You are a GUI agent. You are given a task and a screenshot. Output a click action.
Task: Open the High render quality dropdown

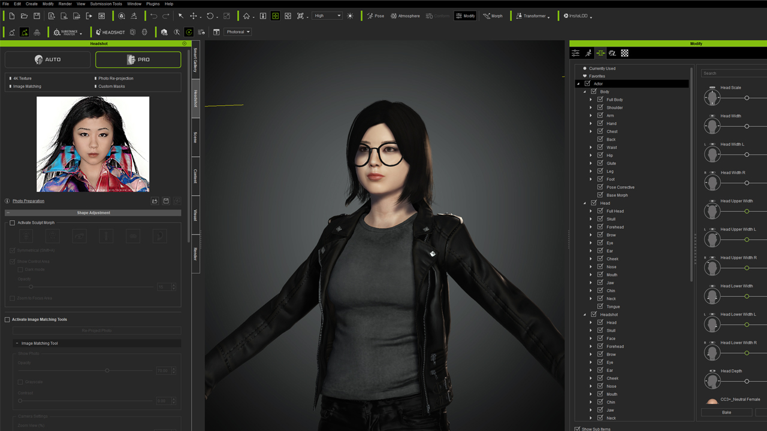(327, 16)
